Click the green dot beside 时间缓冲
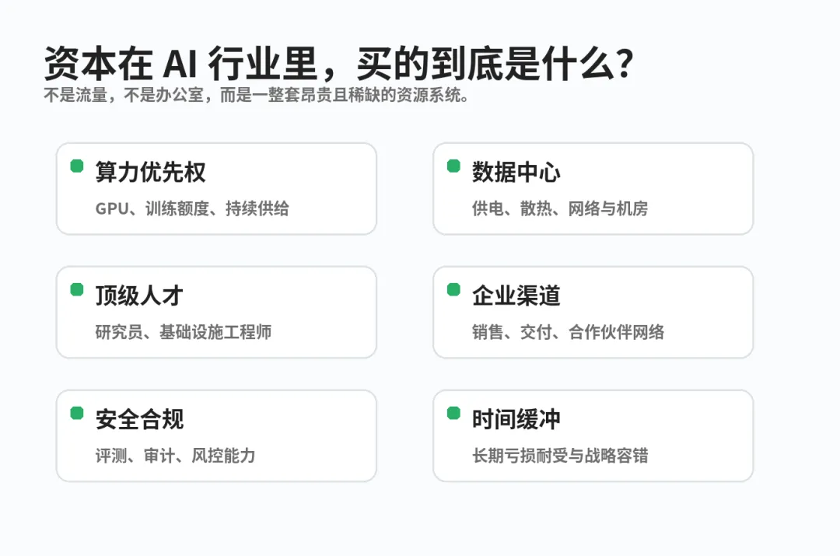Image resolution: width=840 pixels, height=556 pixels. point(453,414)
